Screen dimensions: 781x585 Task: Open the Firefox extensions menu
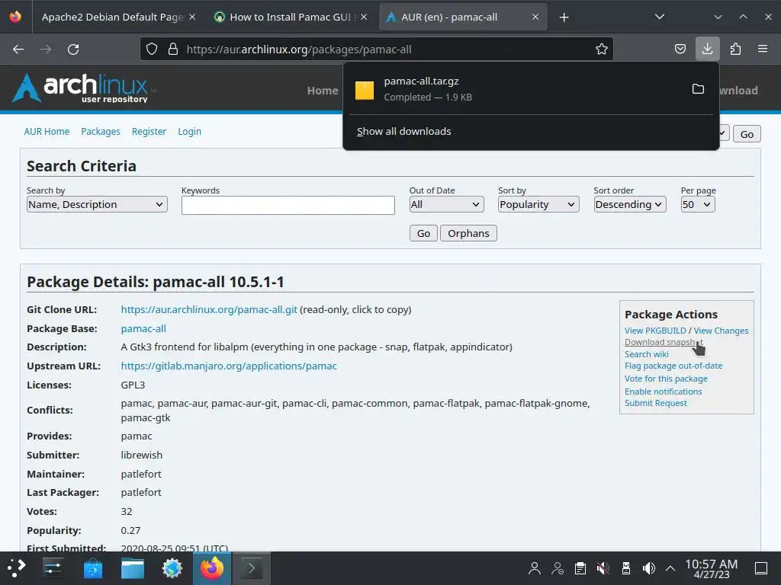point(735,49)
